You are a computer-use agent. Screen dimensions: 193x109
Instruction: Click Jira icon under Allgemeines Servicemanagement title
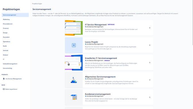coord(86,79)
